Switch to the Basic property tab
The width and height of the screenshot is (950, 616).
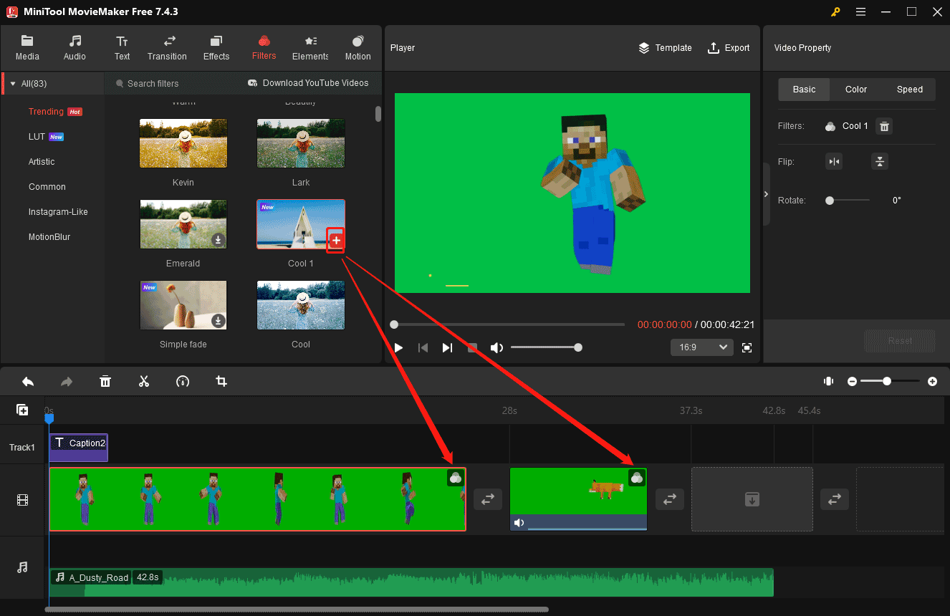(804, 90)
